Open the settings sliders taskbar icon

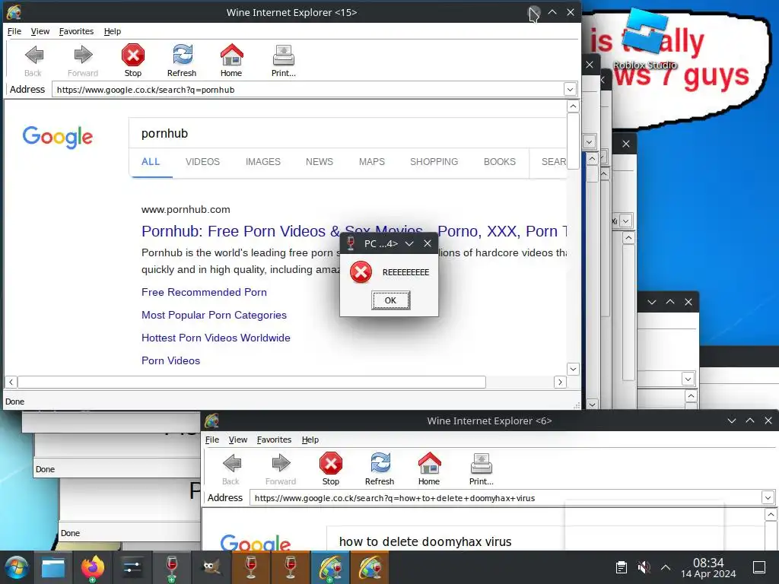132,567
